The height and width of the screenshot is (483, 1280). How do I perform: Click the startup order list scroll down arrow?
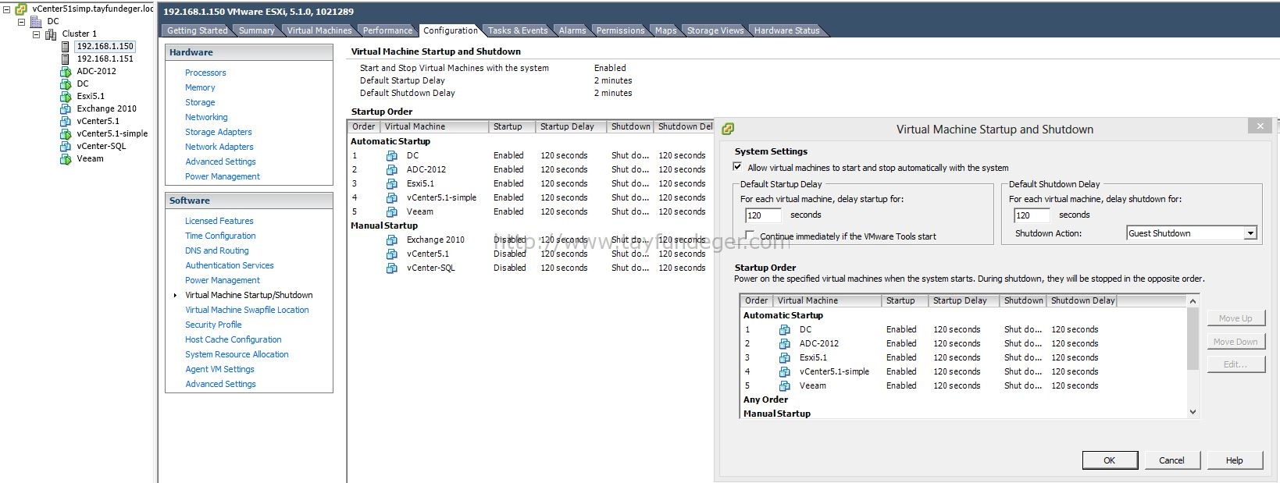[1193, 412]
